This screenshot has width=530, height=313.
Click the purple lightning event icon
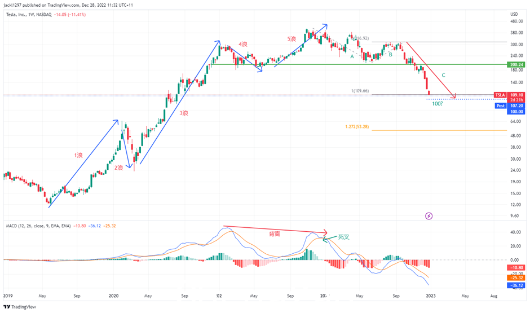pos(429,215)
